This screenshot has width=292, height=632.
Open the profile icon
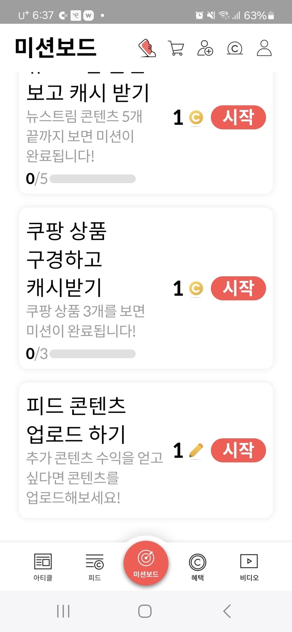[x=264, y=48]
